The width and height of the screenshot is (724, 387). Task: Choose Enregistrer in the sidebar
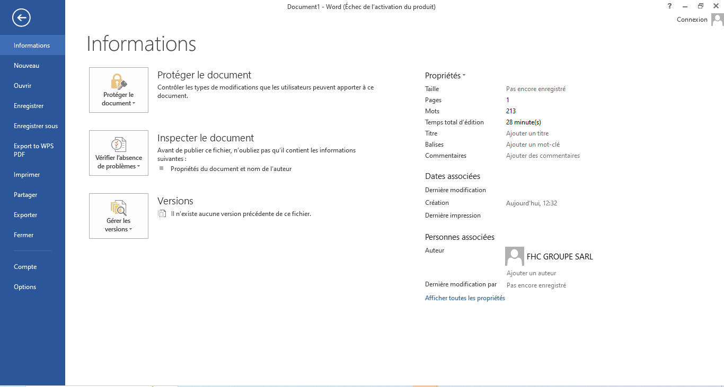click(32, 106)
